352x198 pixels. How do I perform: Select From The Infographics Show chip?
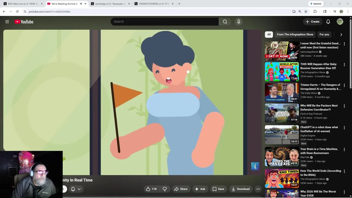point(295,34)
